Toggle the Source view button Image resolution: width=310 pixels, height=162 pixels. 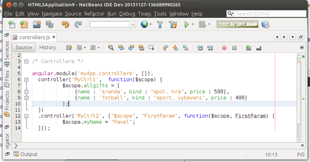24,47
